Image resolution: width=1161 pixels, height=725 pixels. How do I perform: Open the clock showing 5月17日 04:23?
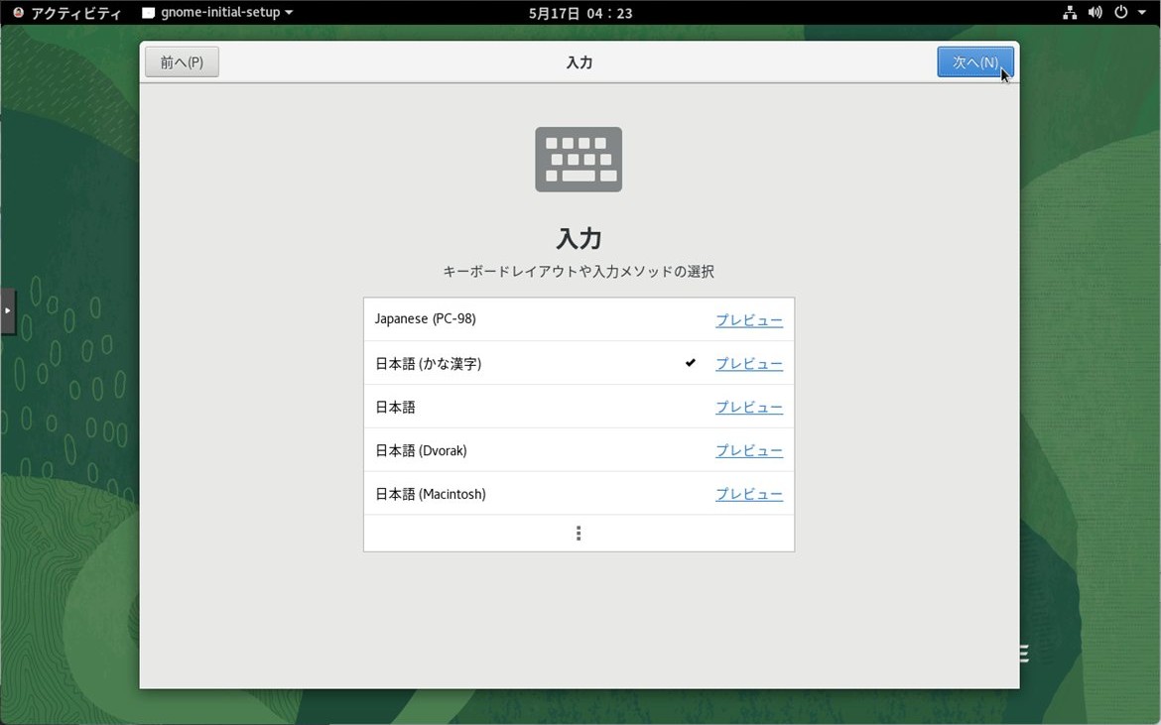click(580, 13)
